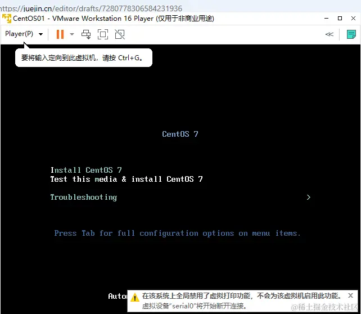The width and height of the screenshot is (361, 314).
Task: Open the Troubleshooting submenu
Action: [x=84, y=197]
